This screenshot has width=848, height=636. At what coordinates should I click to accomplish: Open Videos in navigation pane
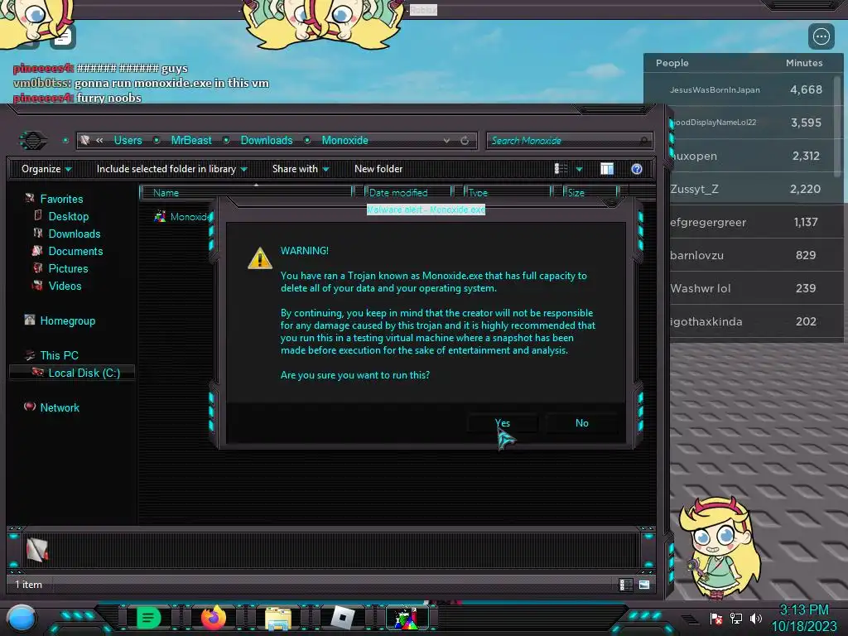pos(65,286)
